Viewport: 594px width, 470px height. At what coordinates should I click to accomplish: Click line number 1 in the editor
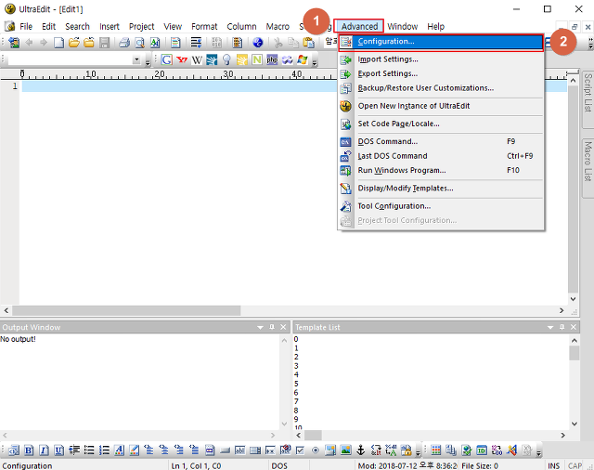point(15,86)
